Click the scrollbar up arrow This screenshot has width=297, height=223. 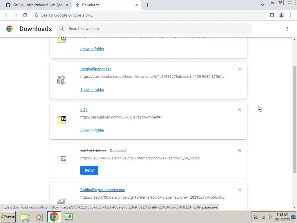tap(294, 39)
